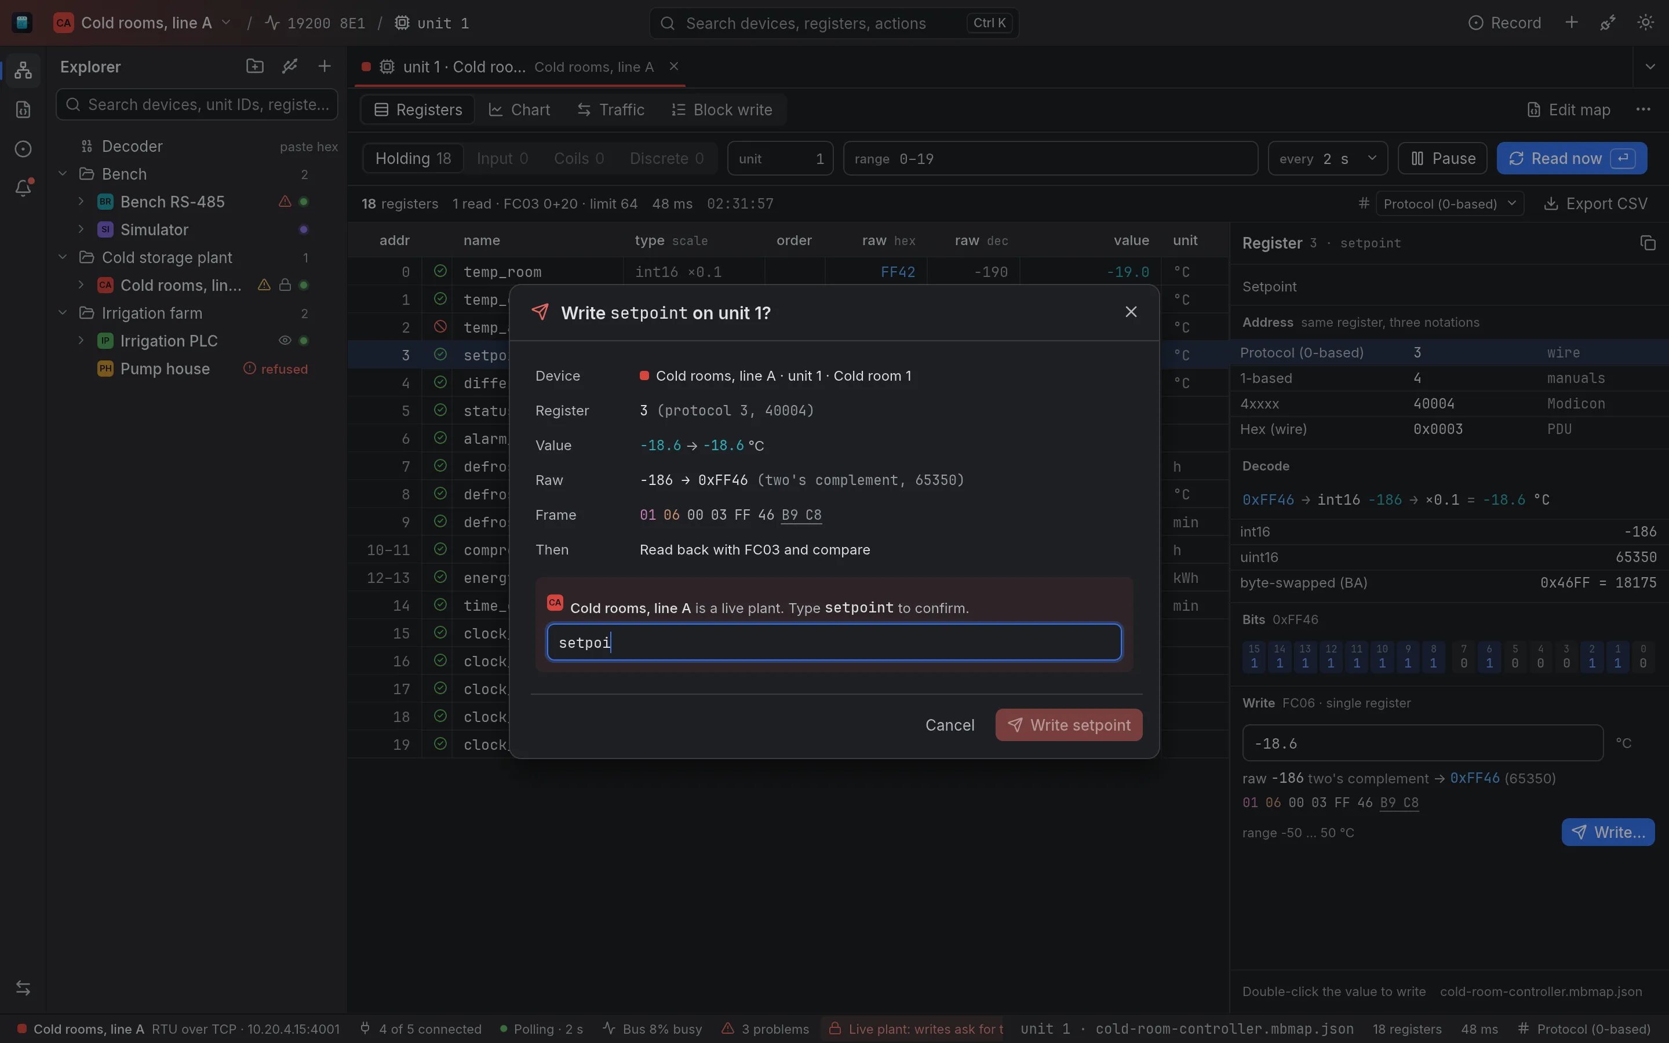Screen dimensions: 1669x1043
Task: Select the Input 0 register type
Action: pos(502,159)
